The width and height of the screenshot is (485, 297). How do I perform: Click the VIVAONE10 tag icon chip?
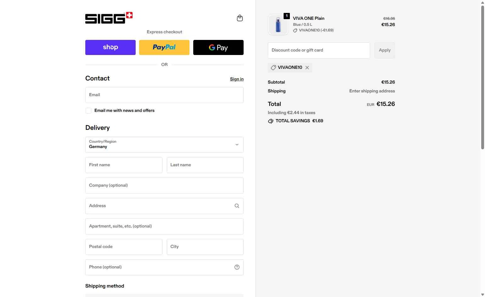274,68
